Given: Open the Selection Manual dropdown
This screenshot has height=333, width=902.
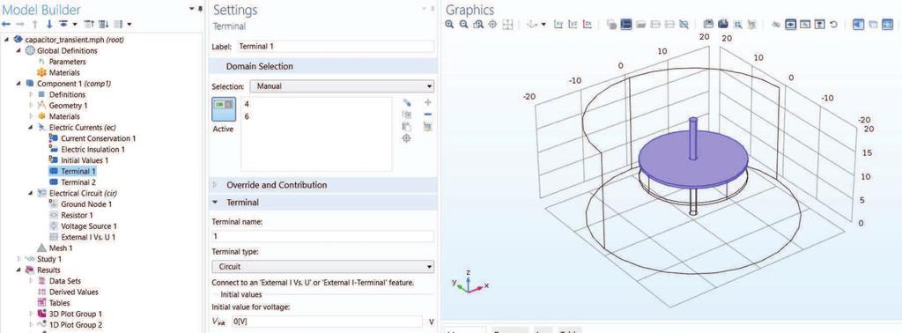Looking at the screenshot, I should coord(342,86).
